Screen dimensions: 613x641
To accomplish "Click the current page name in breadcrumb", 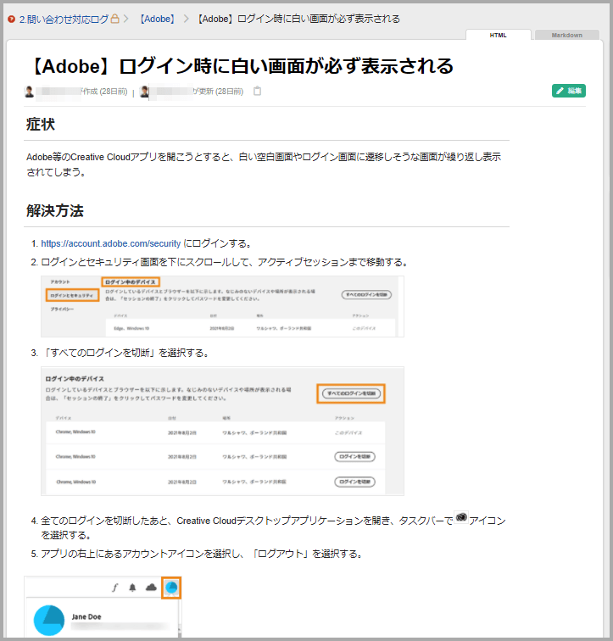I will coord(298,20).
